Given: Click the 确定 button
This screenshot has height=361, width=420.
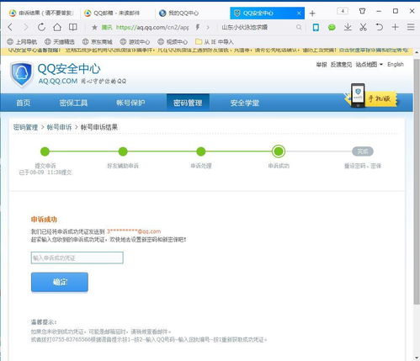Looking at the screenshot, I should coord(60,282).
